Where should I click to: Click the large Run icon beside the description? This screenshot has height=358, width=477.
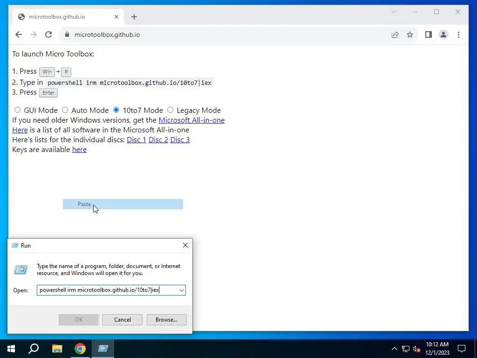20,269
